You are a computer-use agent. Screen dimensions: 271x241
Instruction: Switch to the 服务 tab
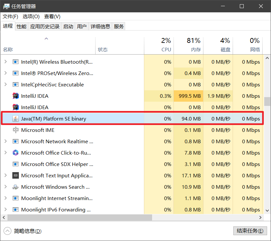(x=119, y=26)
